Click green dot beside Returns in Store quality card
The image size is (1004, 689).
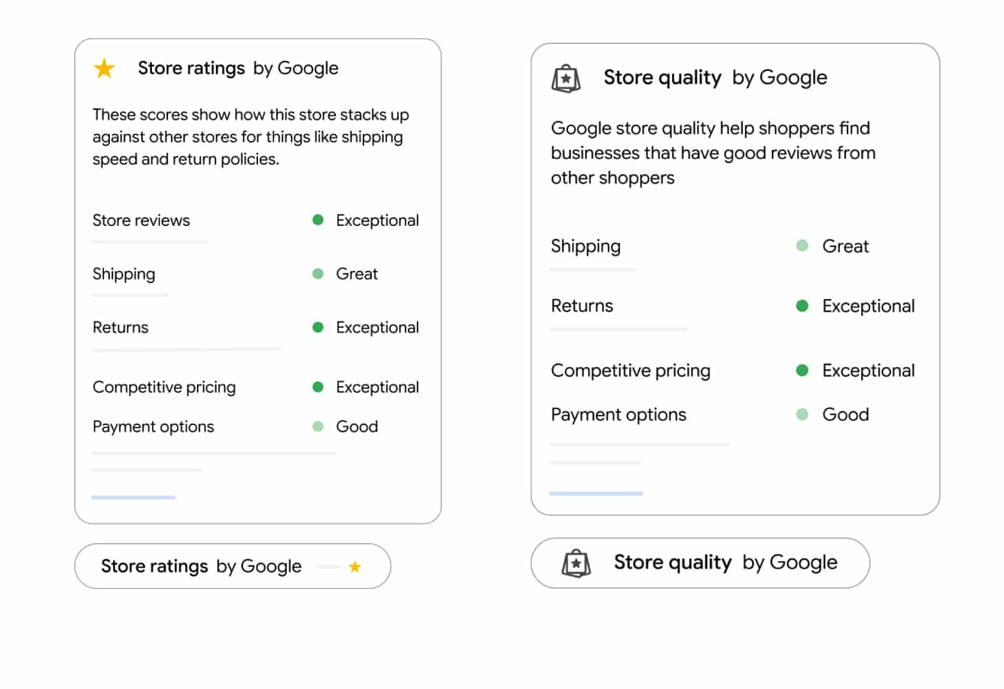coord(802,306)
